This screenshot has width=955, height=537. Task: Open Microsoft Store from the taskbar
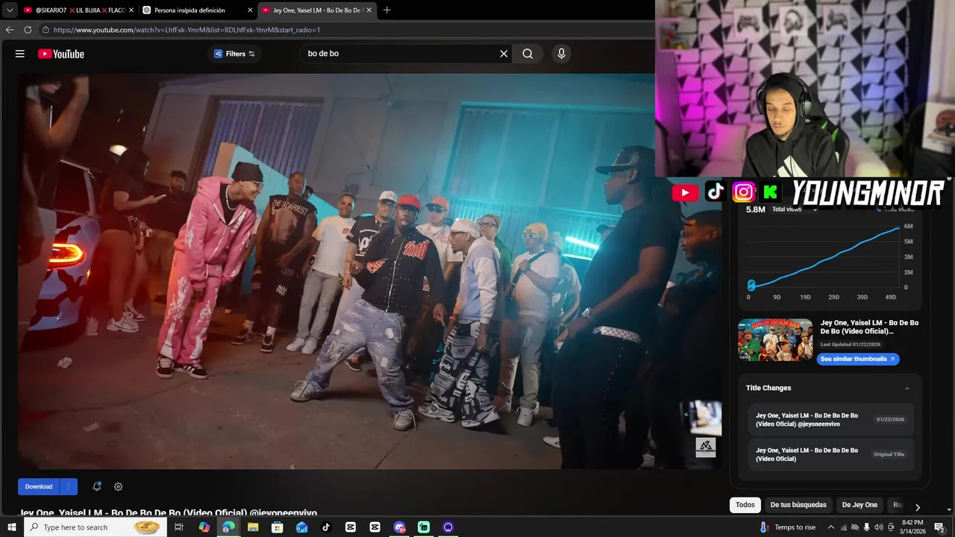(x=277, y=527)
